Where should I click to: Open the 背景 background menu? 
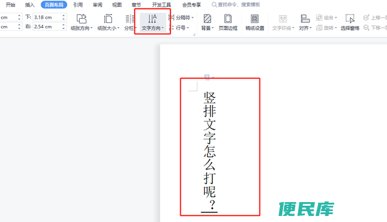(207, 22)
